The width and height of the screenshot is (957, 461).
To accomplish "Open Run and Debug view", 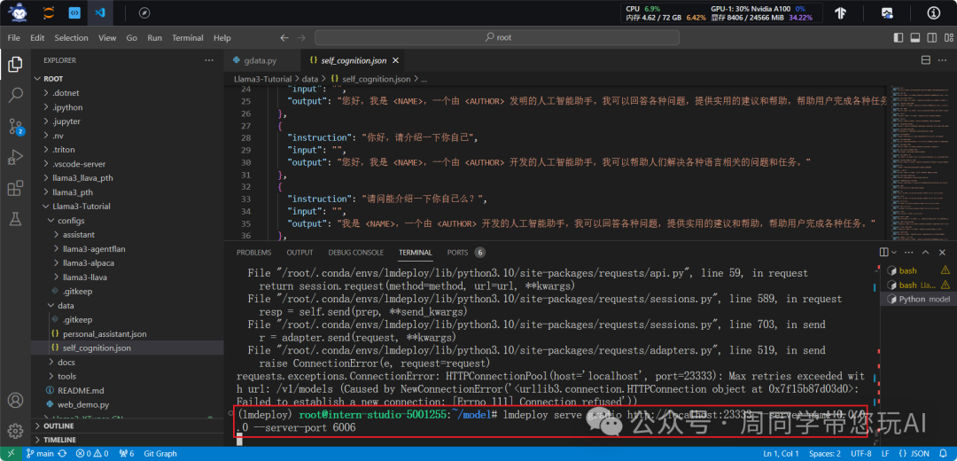I will (15, 157).
